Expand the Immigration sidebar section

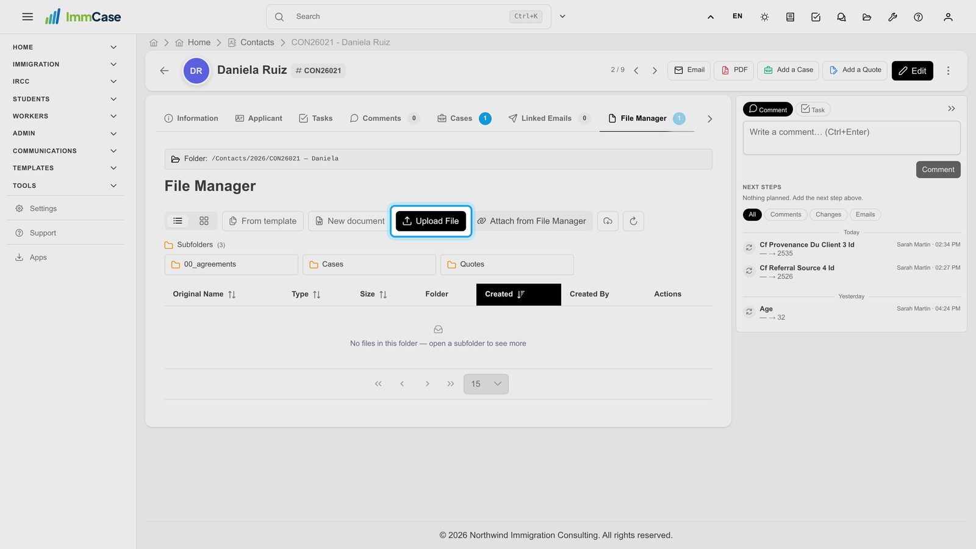coord(65,64)
